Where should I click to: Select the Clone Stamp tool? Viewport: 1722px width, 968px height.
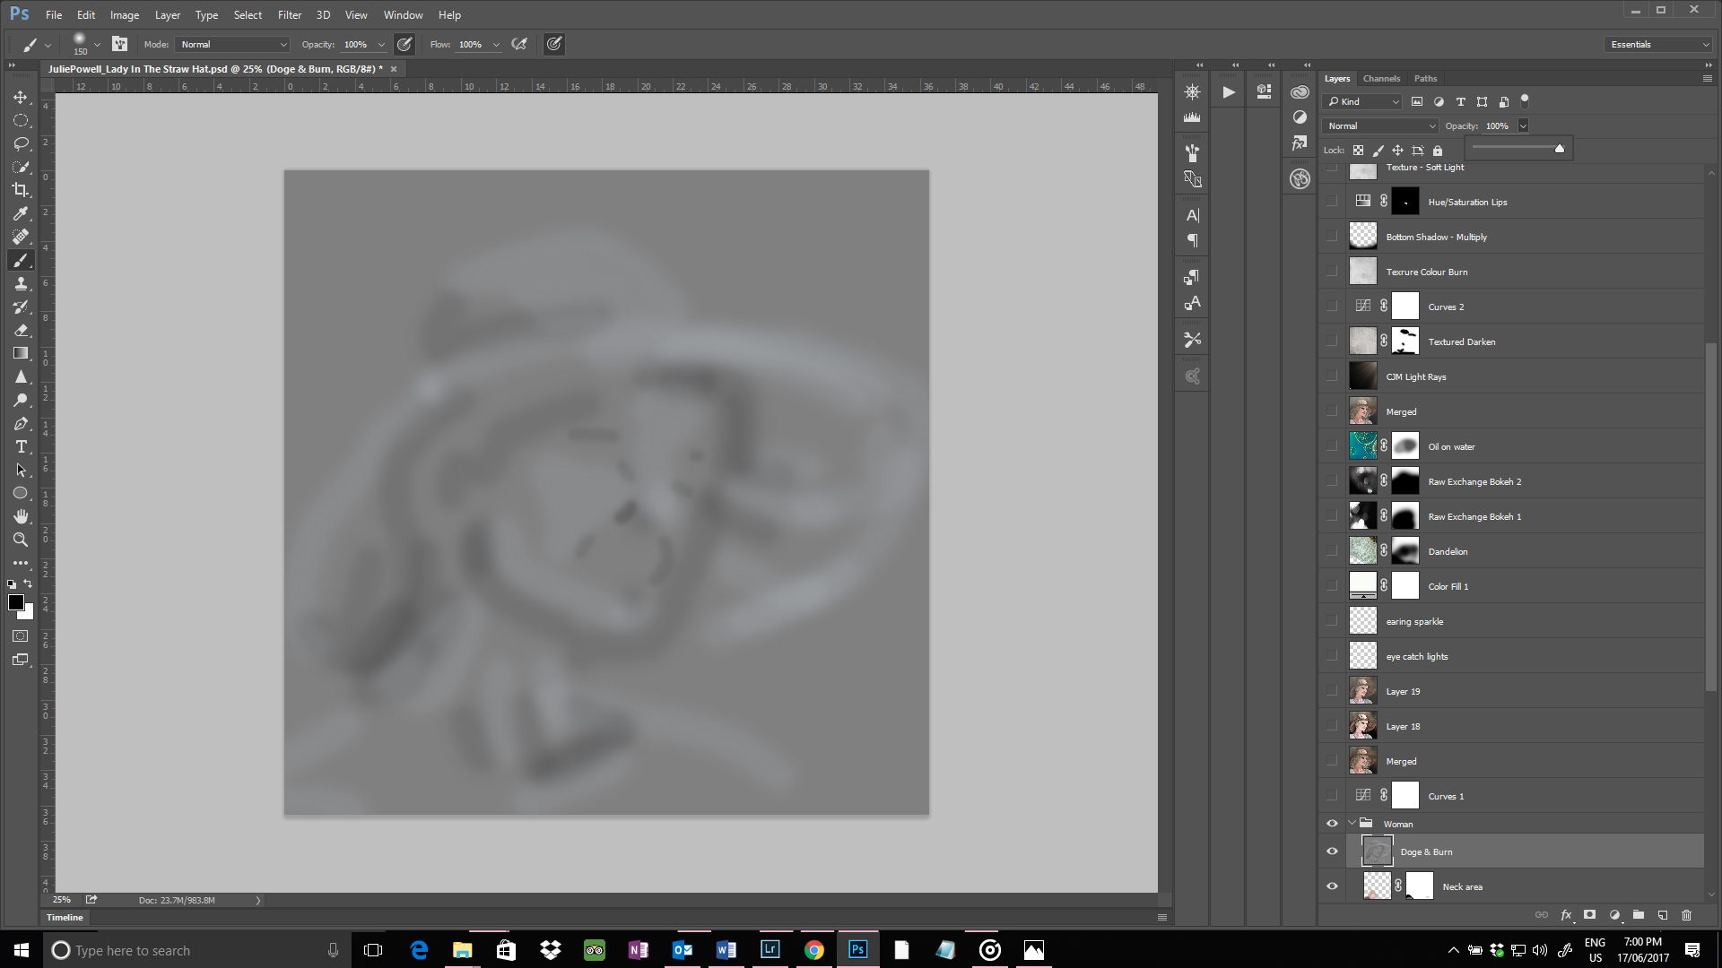(20, 283)
